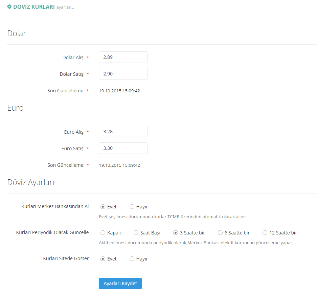Select Evet for Kurları Sitede Göster
Viewport: 317px width, 295px height.
(x=103, y=259)
